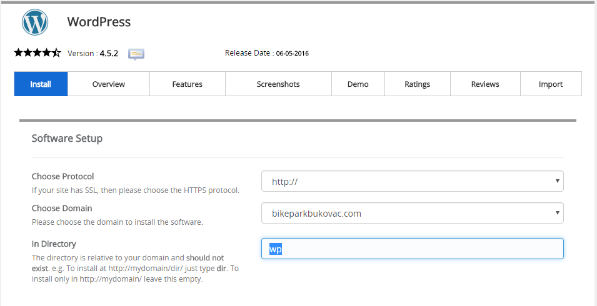The height and width of the screenshot is (306, 597).
Task: Open the Ratings tab
Action: [x=418, y=84]
